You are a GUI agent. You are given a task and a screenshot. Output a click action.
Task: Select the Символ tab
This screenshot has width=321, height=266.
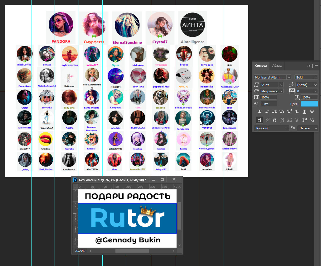261,66
